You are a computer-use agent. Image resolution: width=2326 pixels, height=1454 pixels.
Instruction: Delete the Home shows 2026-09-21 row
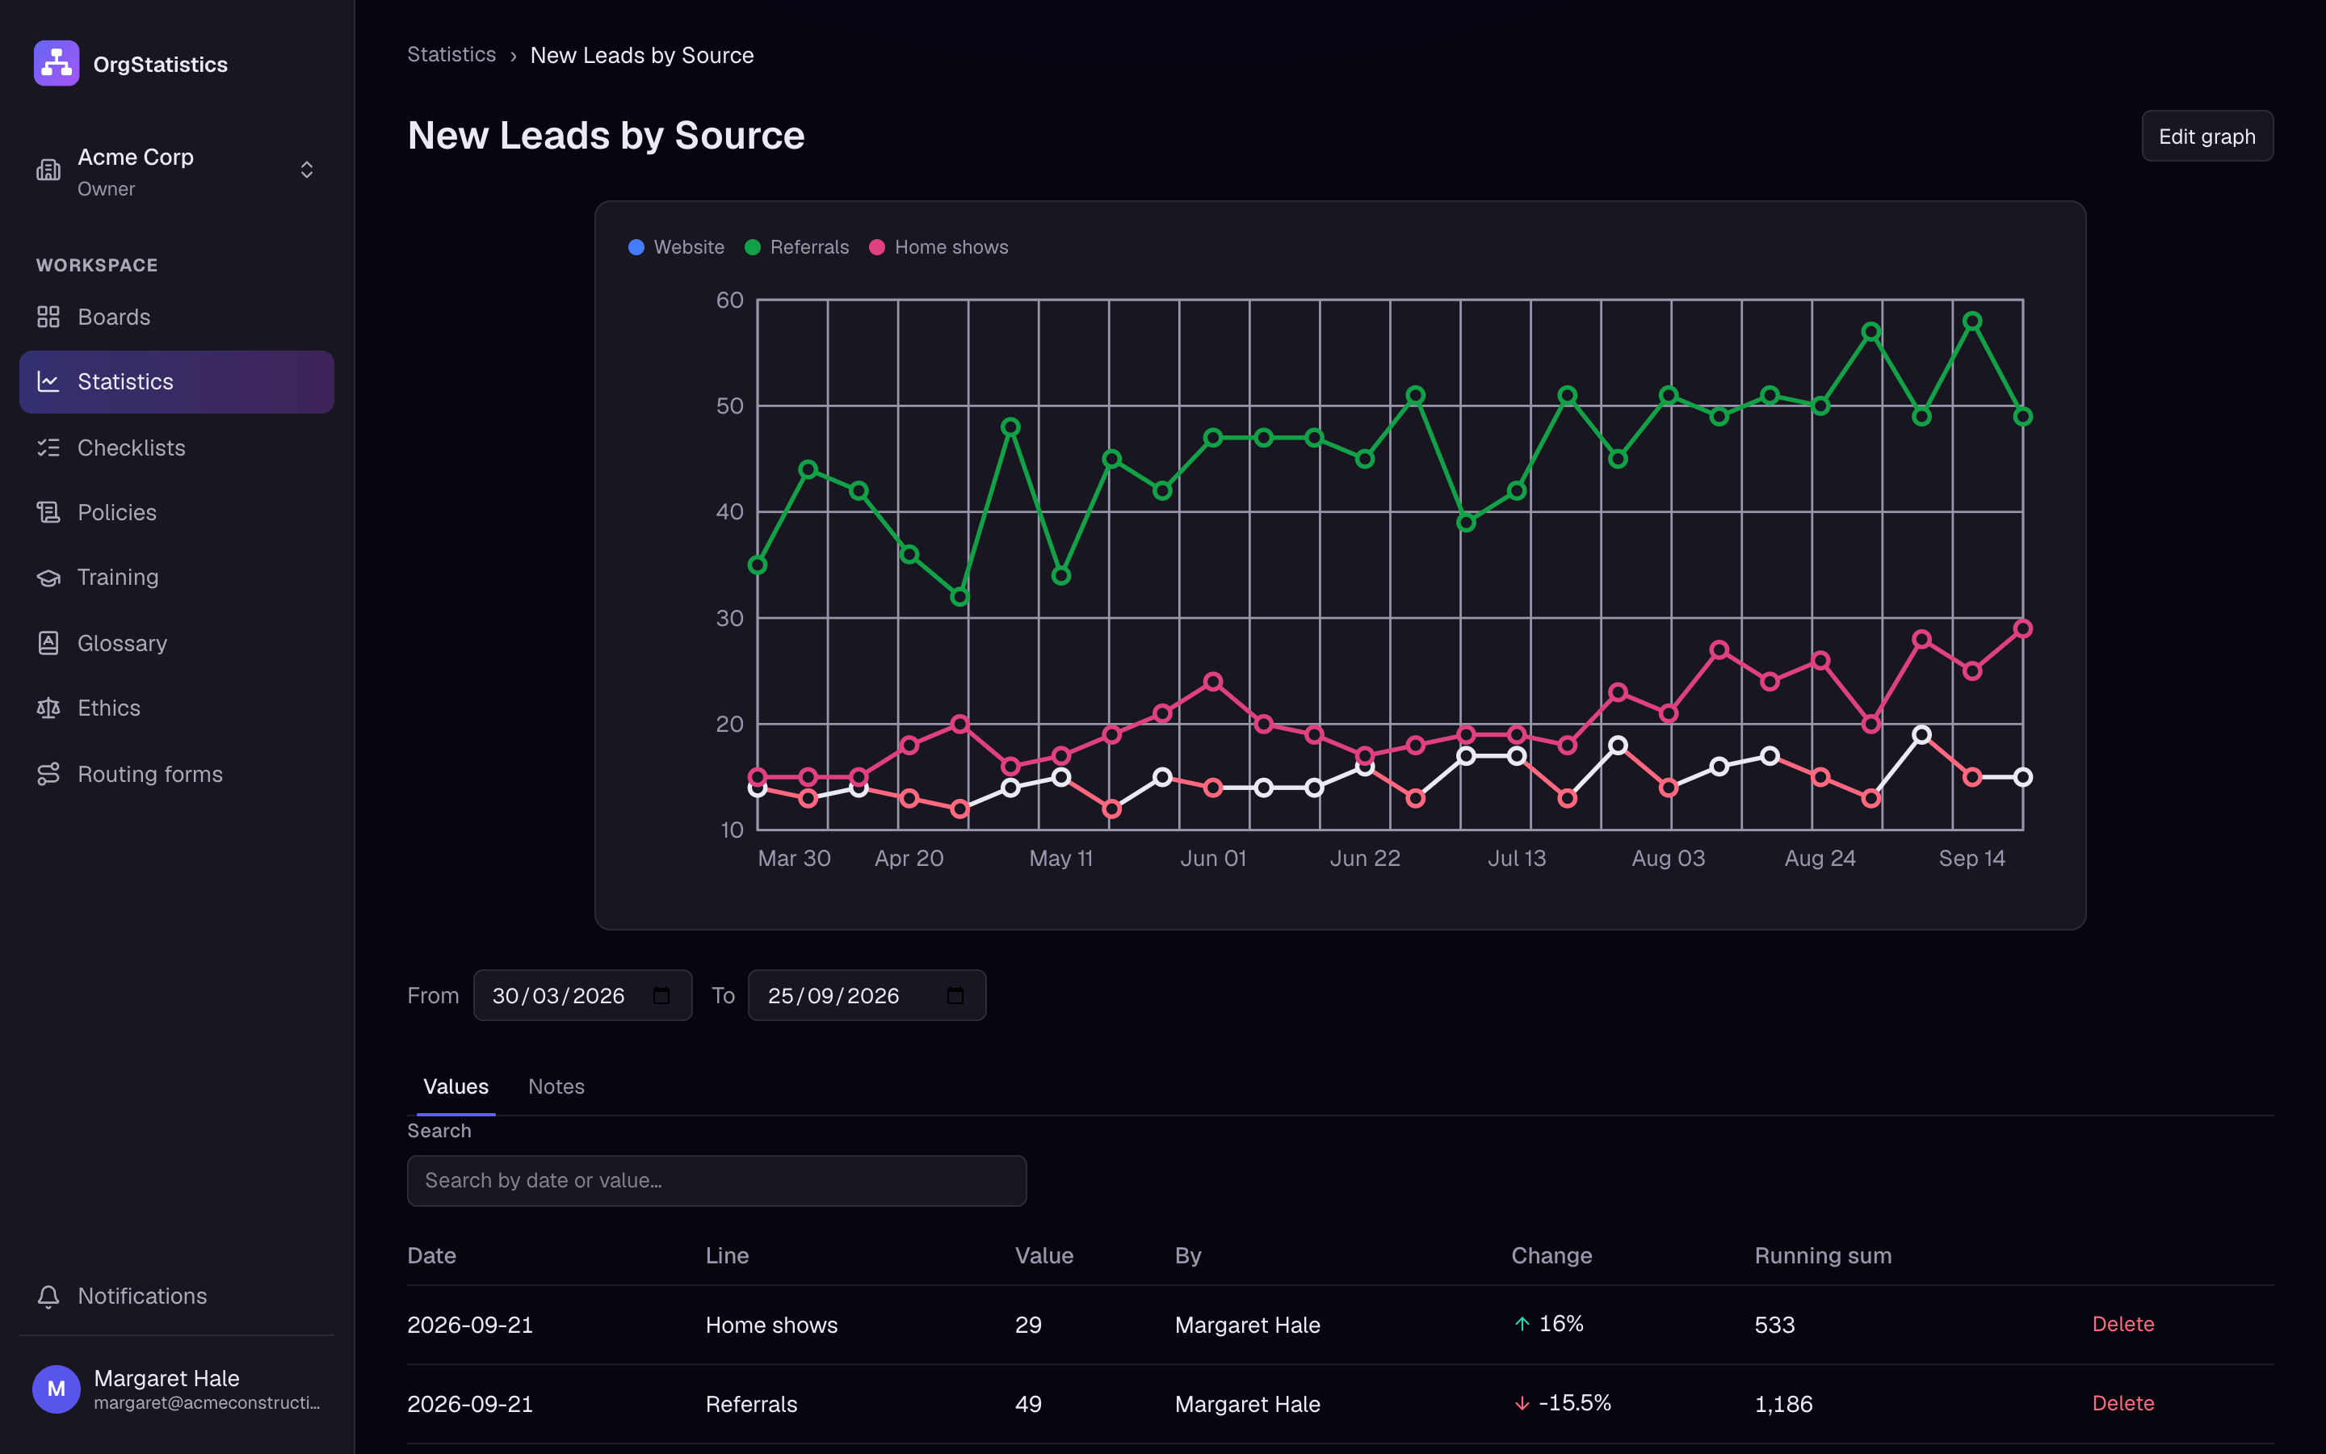(x=2123, y=1324)
